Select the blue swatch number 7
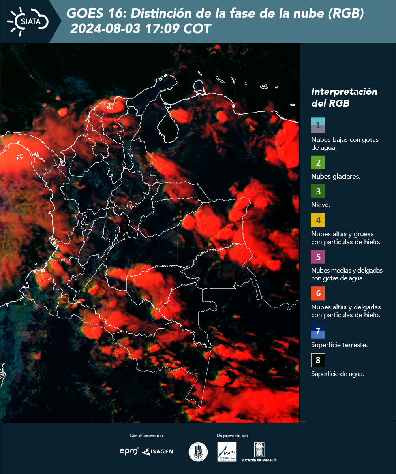 point(318,331)
